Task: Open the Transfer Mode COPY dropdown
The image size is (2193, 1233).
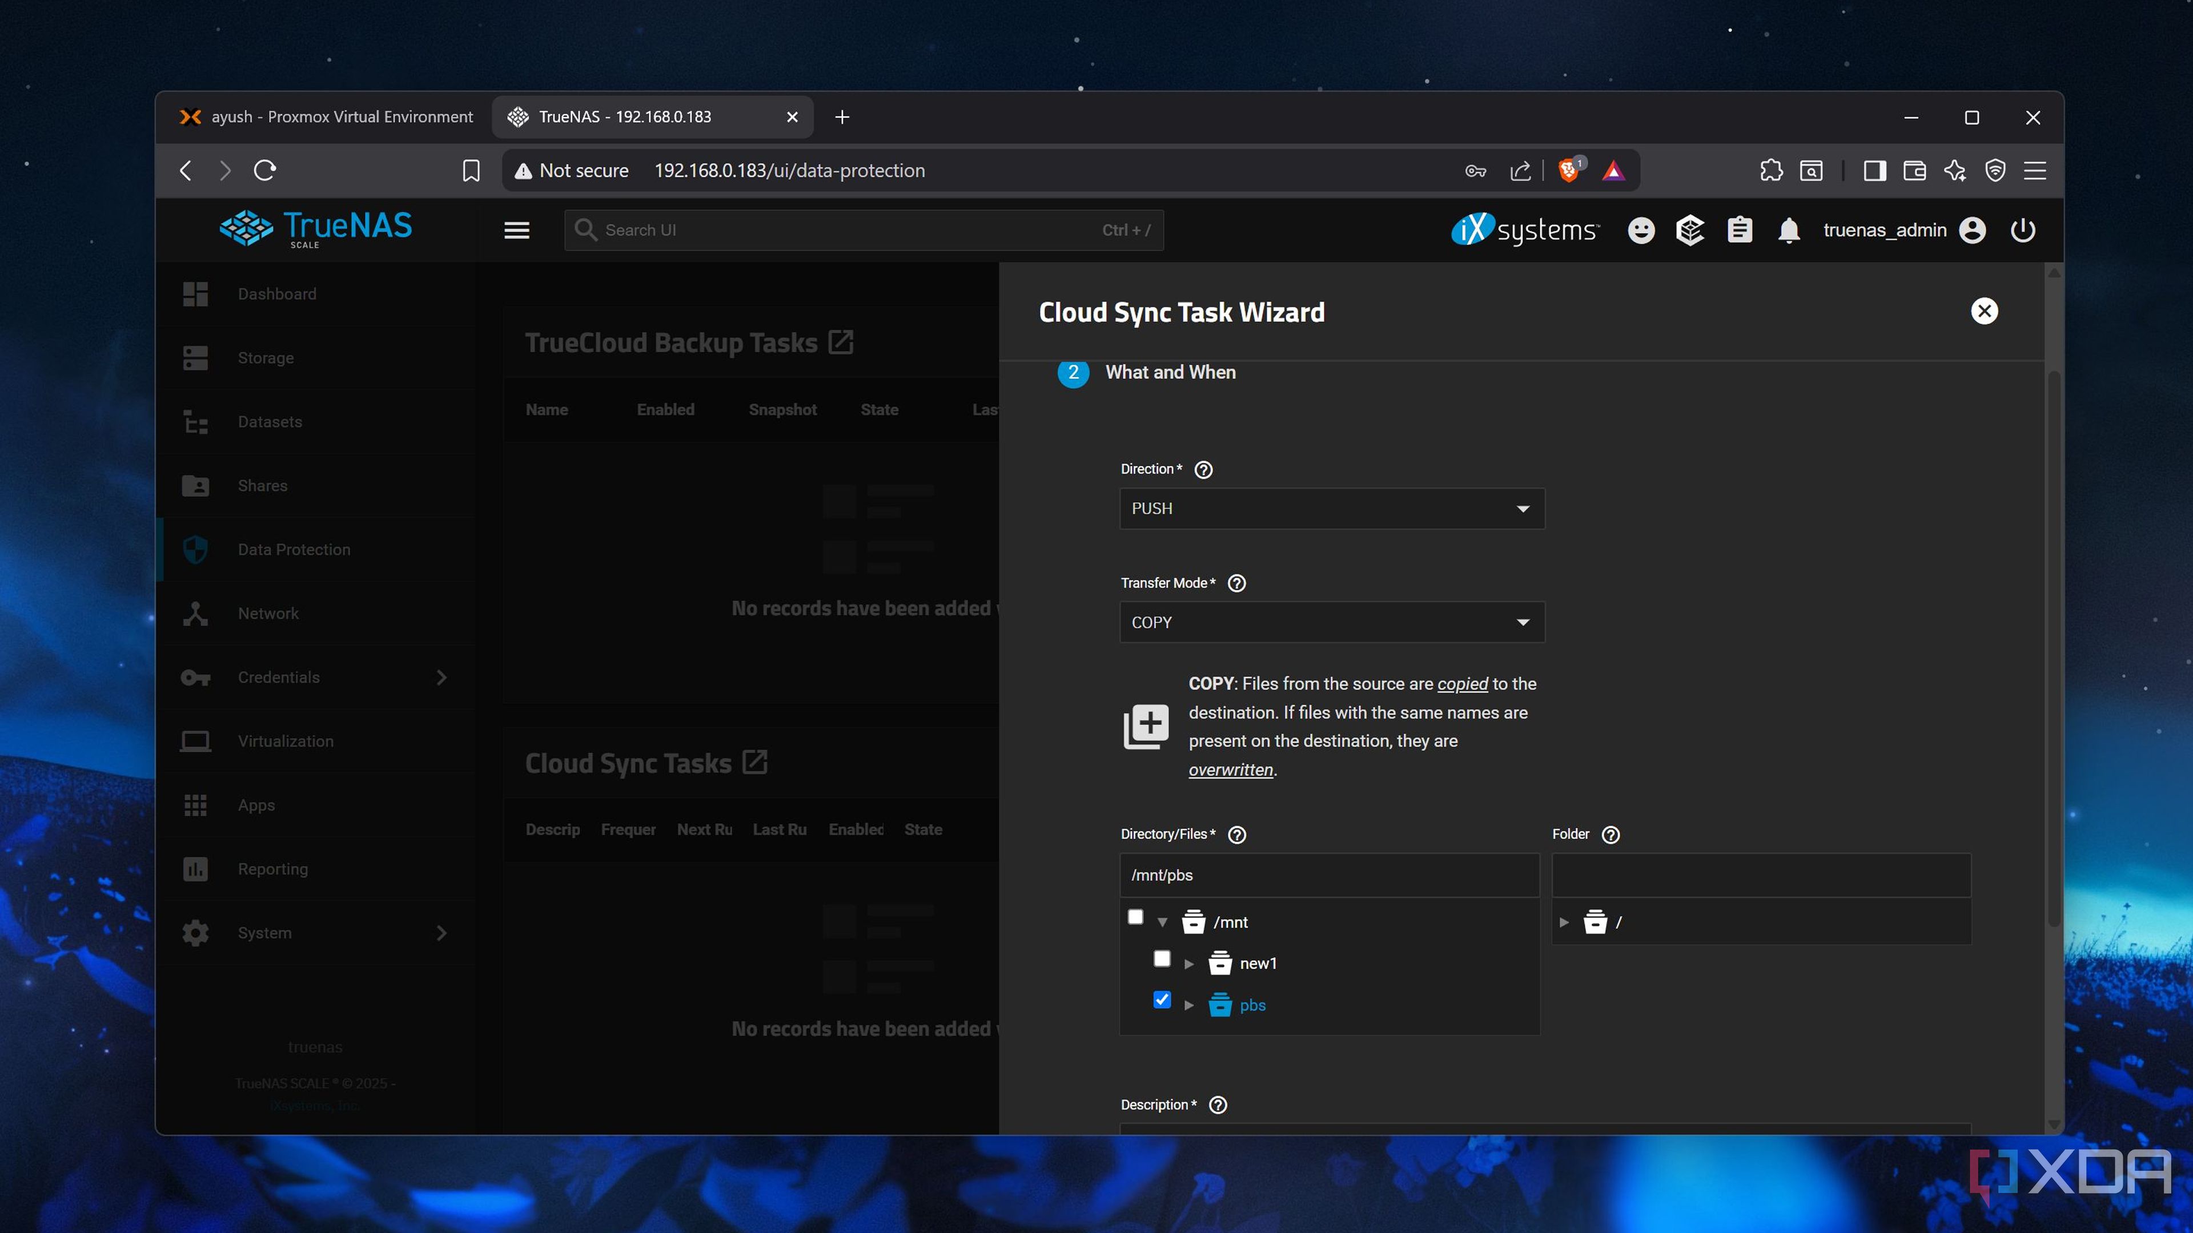Action: pyautogui.click(x=1331, y=622)
